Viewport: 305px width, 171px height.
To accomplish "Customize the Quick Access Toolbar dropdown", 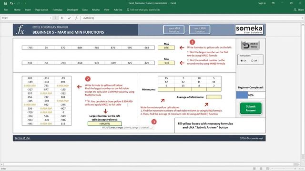I will click(x=25, y=3).
